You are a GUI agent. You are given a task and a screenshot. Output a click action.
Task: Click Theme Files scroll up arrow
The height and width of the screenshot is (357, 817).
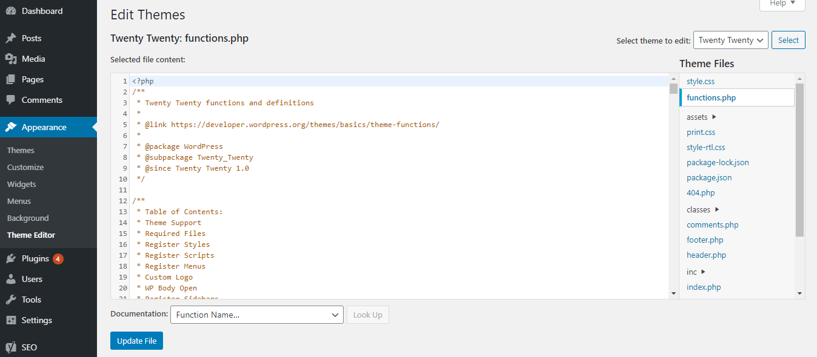(x=799, y=79)
